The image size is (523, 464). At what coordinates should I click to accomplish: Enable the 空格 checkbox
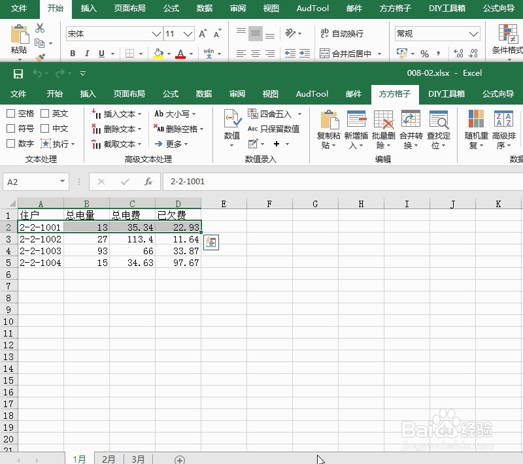pyautogui.click(x=9, y=113)
